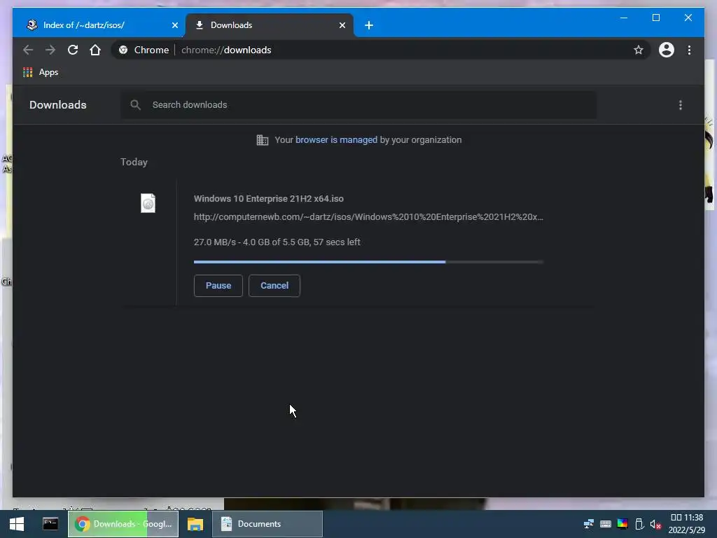This screenshot has width=717, height=538.
Task: Click the Chrome Downloads taskbar button
Action: click(x=123, y=524)
